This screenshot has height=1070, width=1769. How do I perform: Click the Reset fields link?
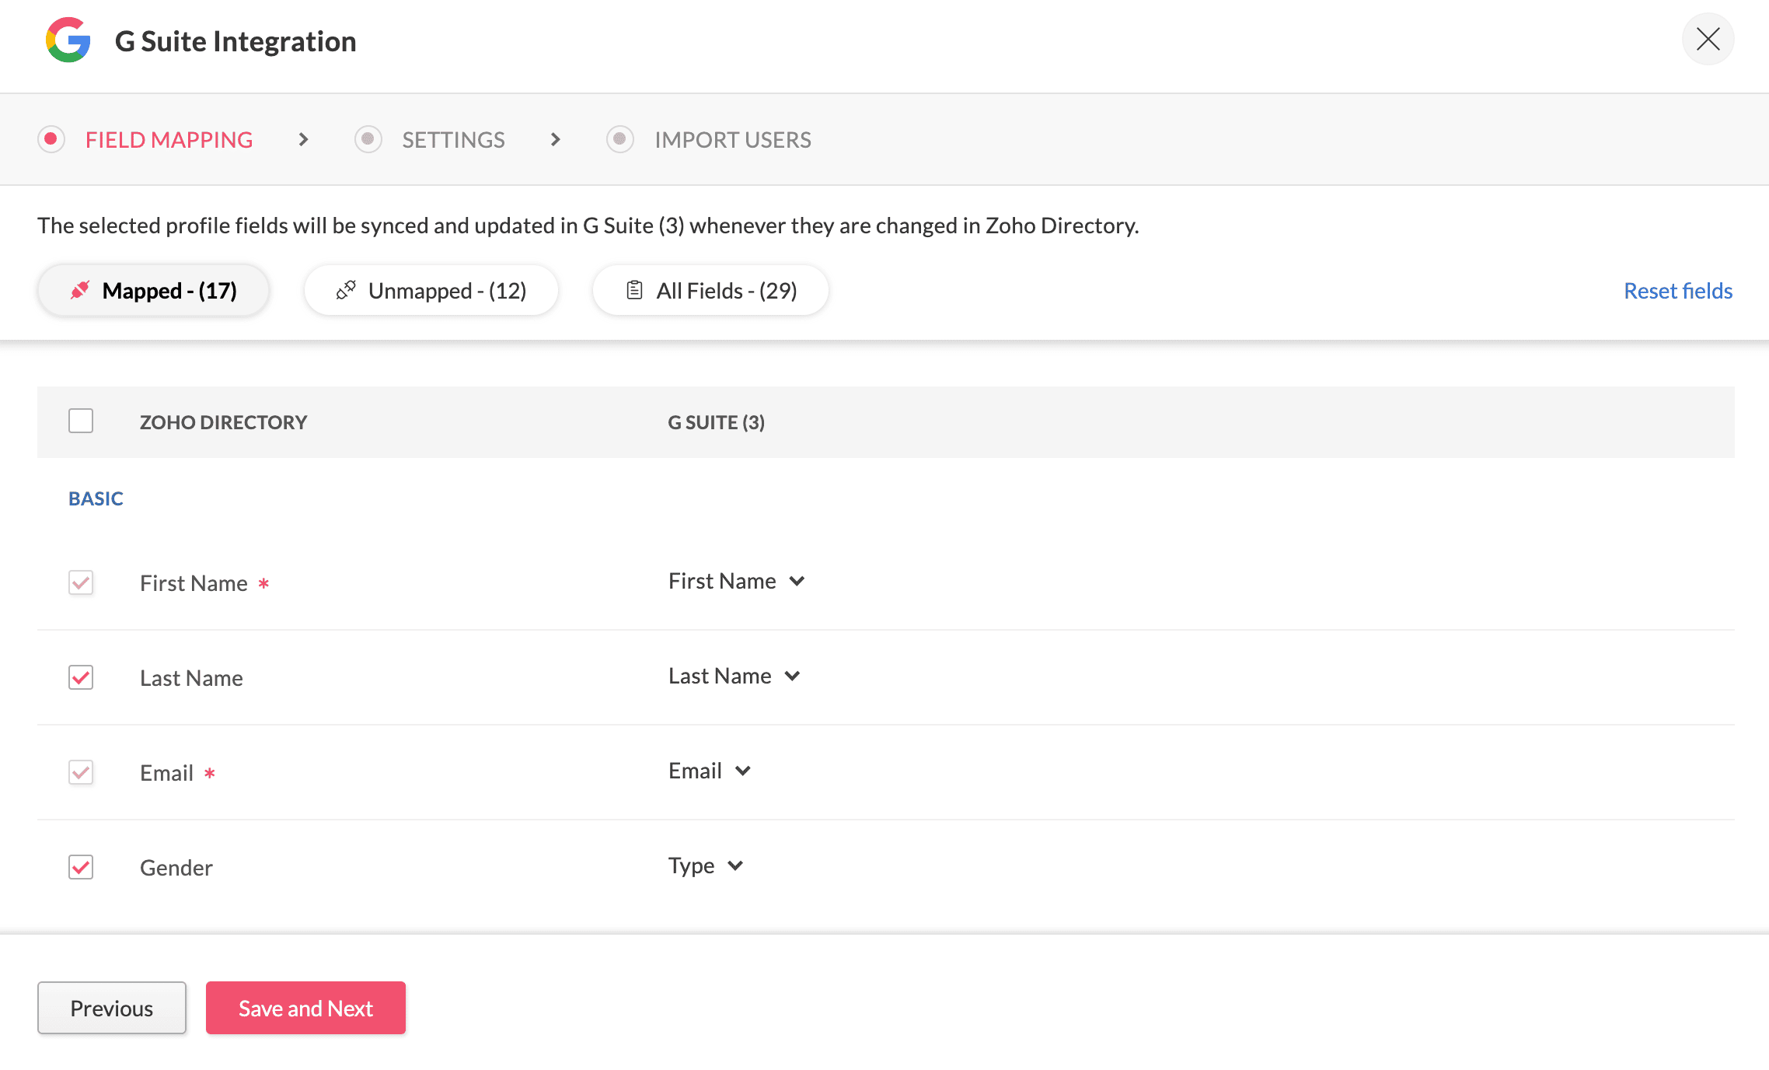pyautogui.click(x=1678, y=291)
